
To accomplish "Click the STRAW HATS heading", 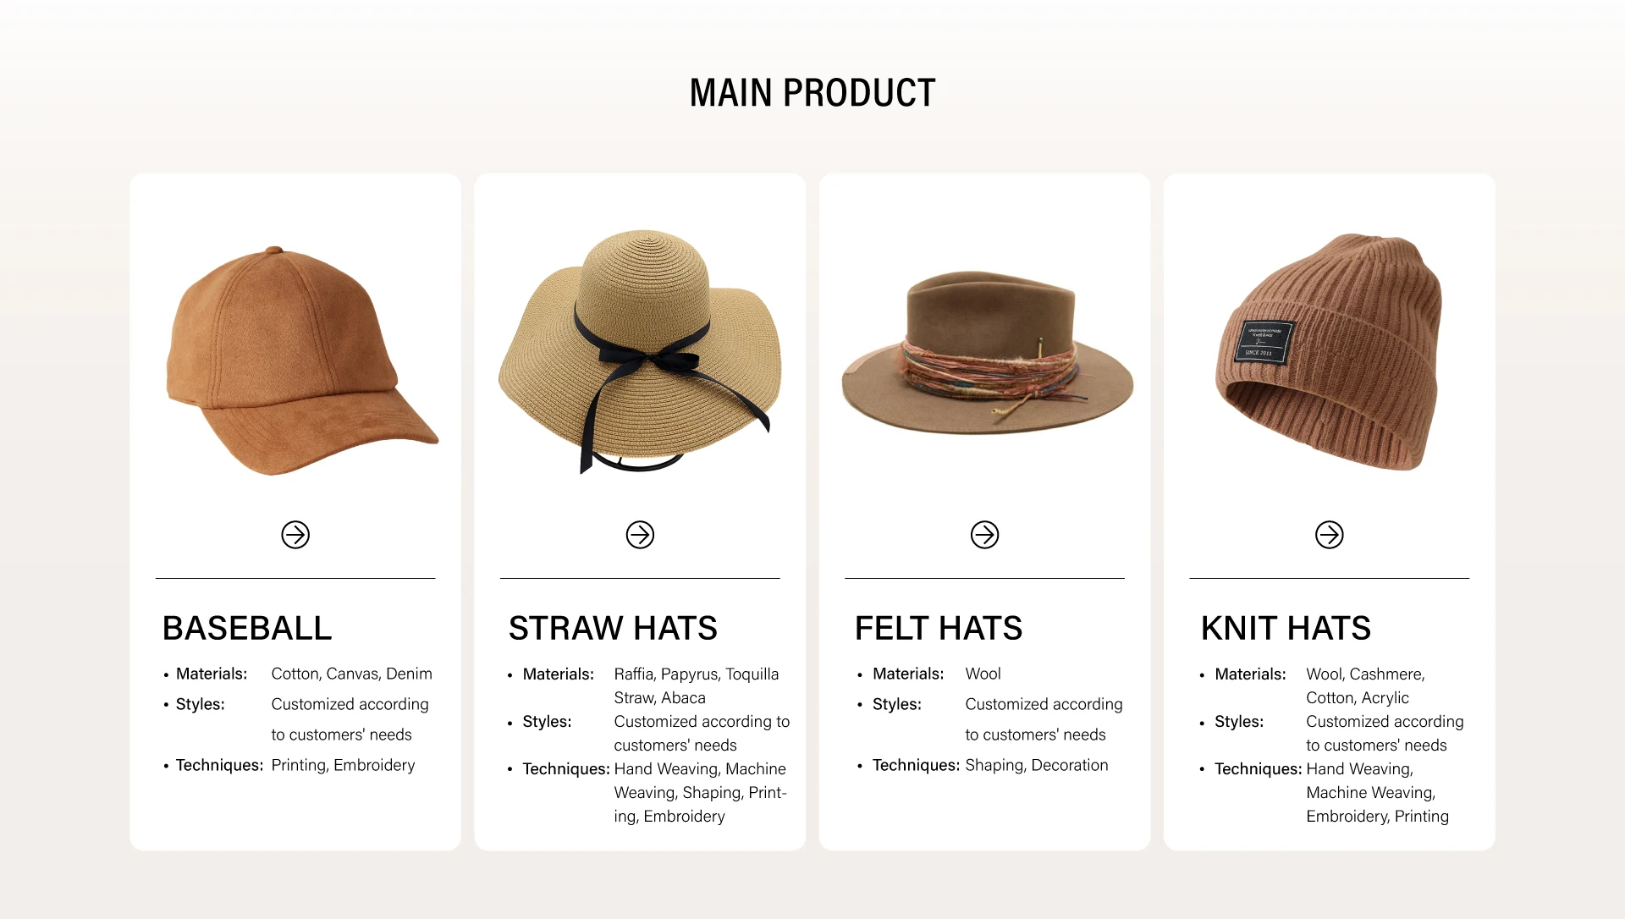I will tap(613, 628).
